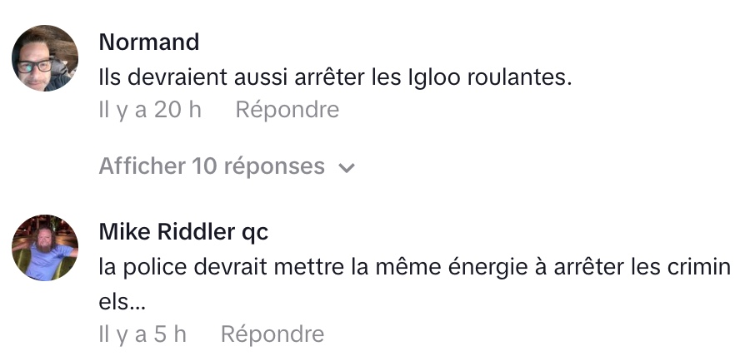Expand Afficher 10 réponses under Normand's comment

coord(227,166)
